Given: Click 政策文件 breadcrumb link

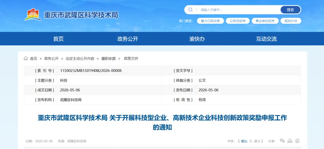Looking at the screenshot, I should click(131, 58).
